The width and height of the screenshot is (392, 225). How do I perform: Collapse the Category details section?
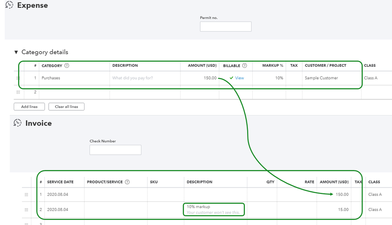point(16,52)
